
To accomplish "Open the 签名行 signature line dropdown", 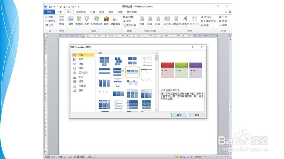I will pyautogui.click(x=207, y=17).
